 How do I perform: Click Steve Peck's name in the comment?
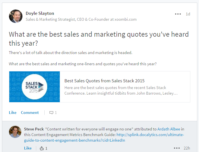click(34, 129)
